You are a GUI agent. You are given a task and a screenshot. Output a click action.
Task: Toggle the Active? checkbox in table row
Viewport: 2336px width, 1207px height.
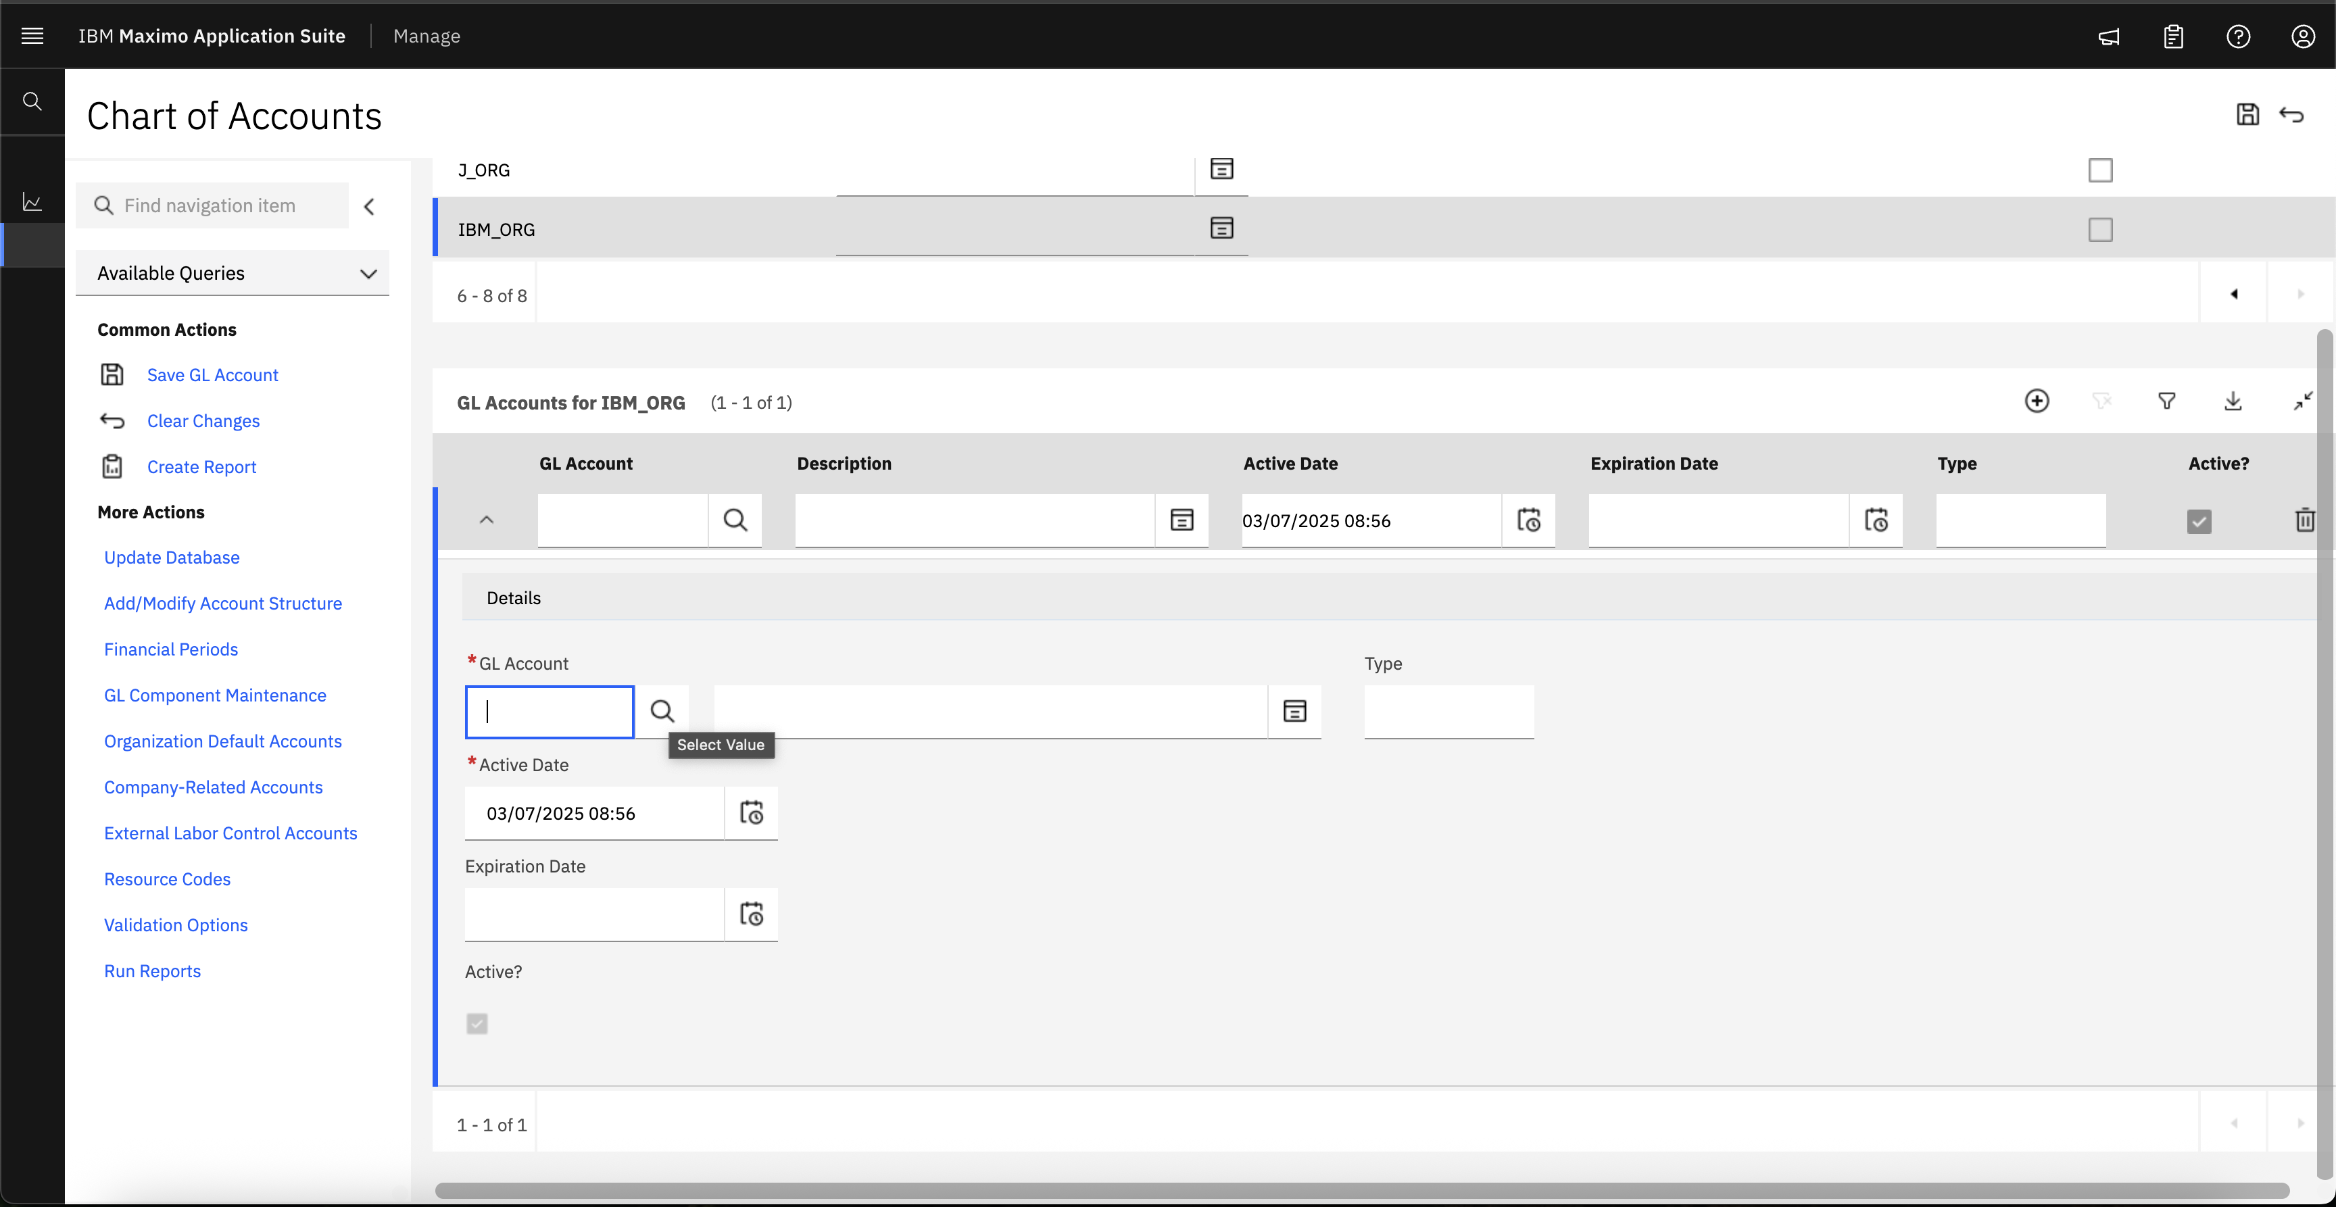2199,522
